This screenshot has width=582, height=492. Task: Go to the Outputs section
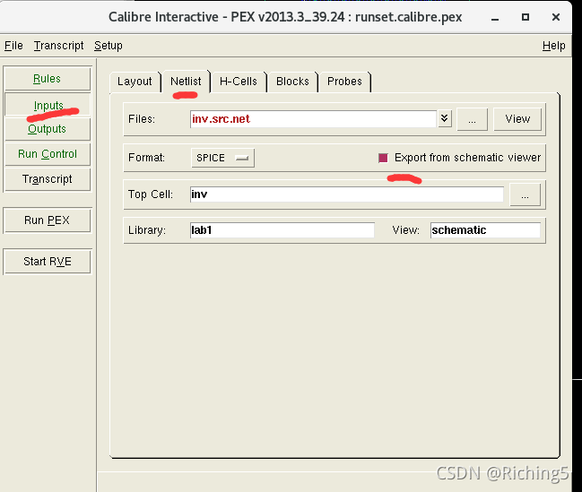point(48,129)
